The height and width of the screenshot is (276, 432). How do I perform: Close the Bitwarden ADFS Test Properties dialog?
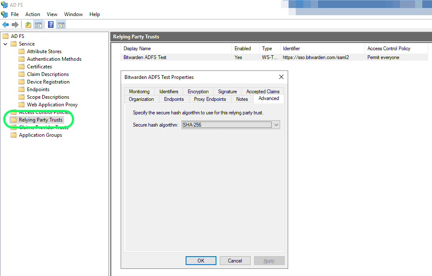pyautogui.click(x=281, y=77)
